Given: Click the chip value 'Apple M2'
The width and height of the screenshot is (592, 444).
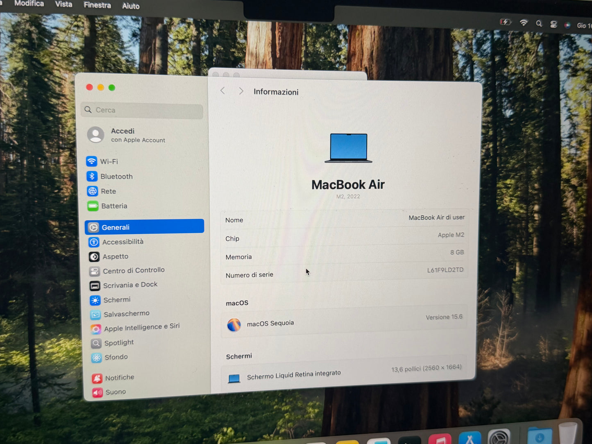Looking at the screenshot, I should pos(451,235).
